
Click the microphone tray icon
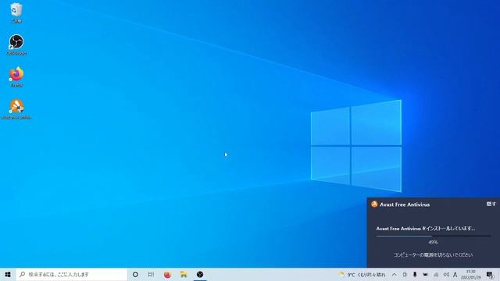tap(415, 274)
